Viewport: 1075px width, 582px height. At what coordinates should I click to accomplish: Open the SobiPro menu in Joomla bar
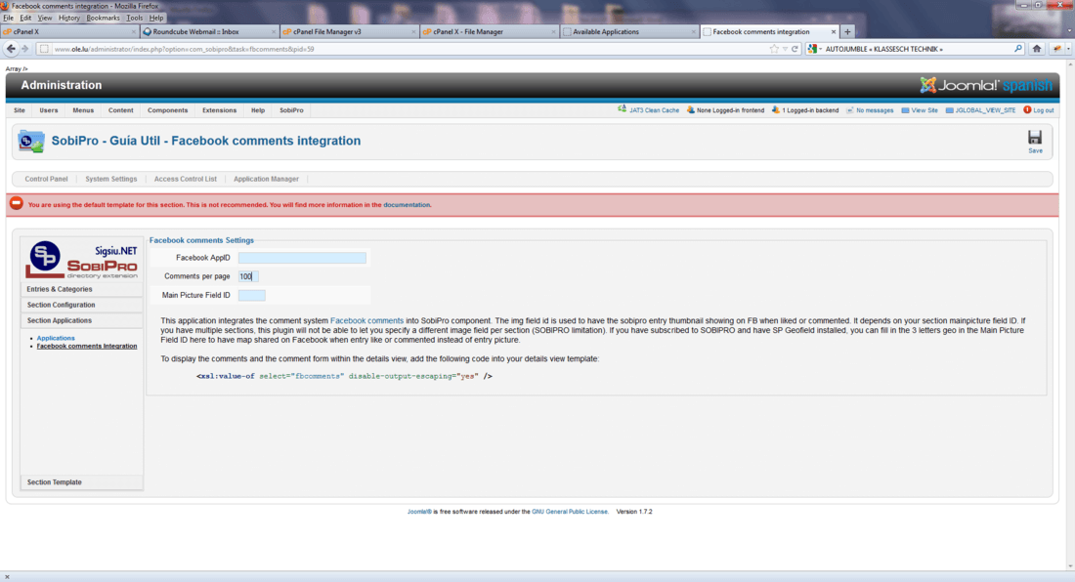[291, 110]
